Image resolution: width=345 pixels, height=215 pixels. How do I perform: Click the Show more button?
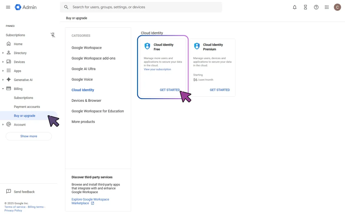point(29,136)
